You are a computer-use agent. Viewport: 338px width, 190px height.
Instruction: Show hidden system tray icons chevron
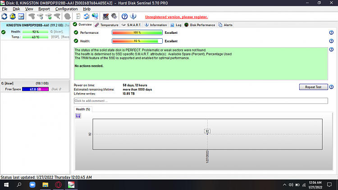pyautogui.click(x=284, y=185)
